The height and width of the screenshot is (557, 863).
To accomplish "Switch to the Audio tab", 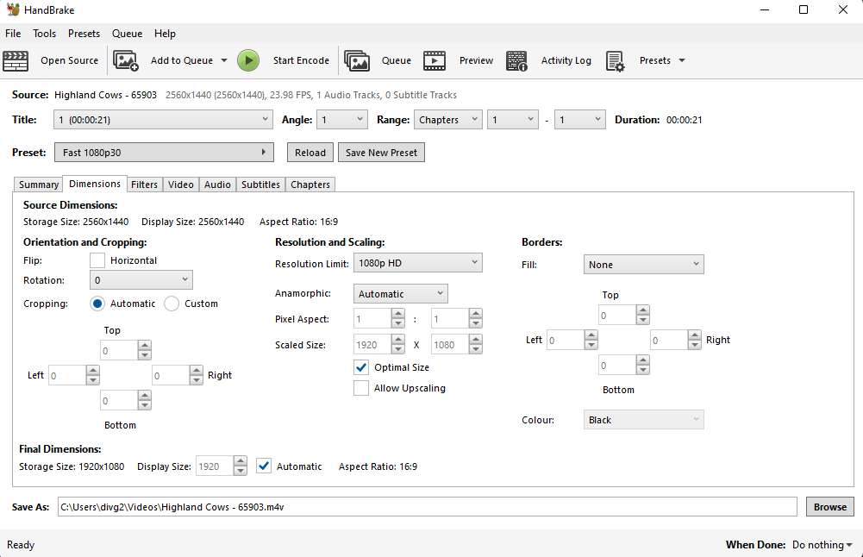I will (217, 185).
